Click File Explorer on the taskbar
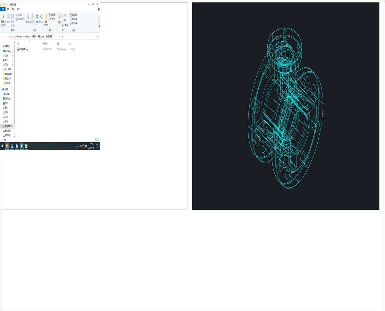Viewport: 385px width, 311px height. (x=7, y=146)
